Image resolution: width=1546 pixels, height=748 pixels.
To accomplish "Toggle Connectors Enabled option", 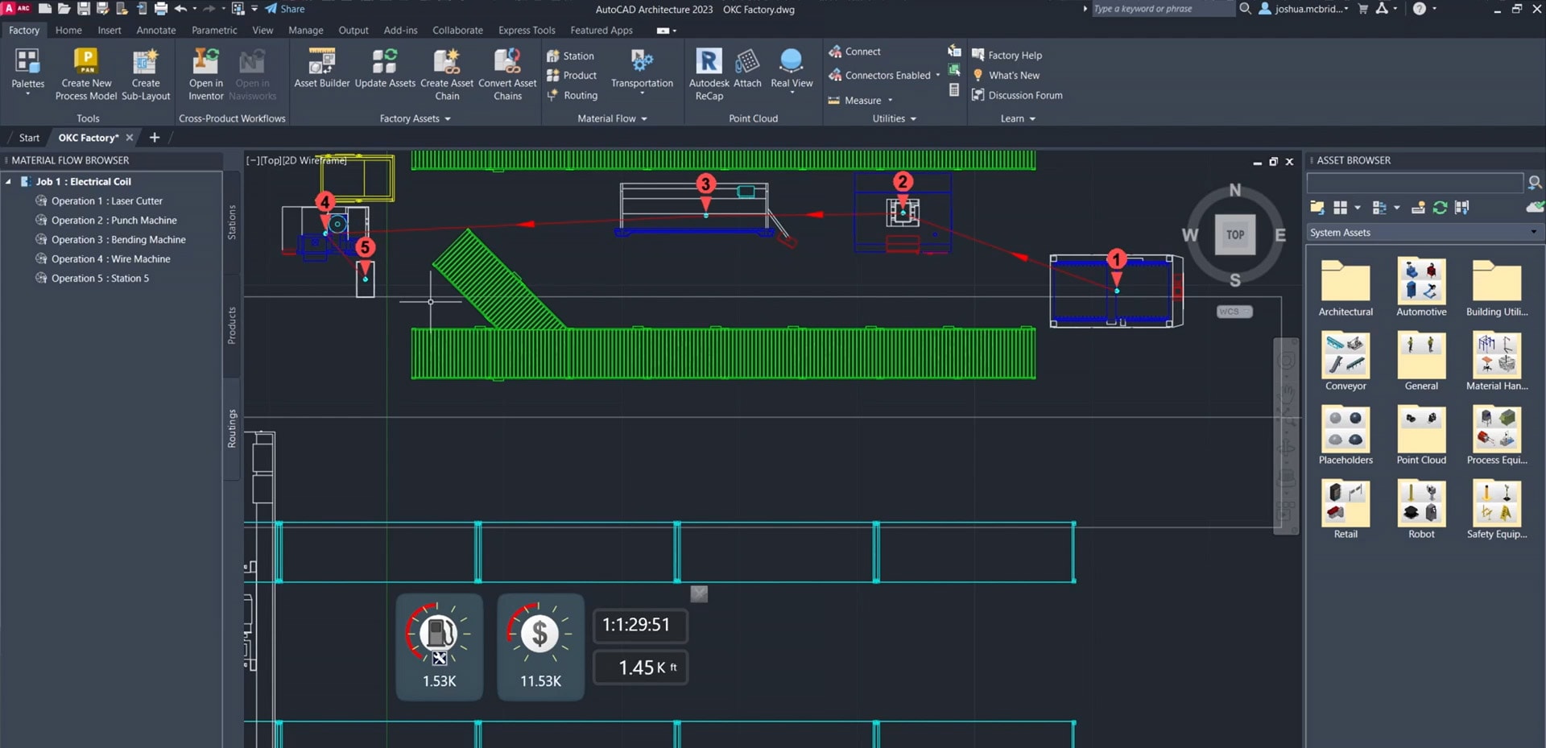I will point(887,76).
